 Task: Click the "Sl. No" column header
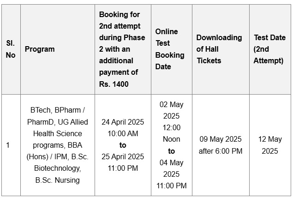click(11, 49)
